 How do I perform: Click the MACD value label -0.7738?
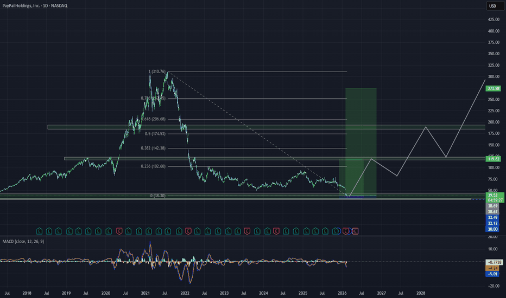pyautogui.click(x=494, y=262)
